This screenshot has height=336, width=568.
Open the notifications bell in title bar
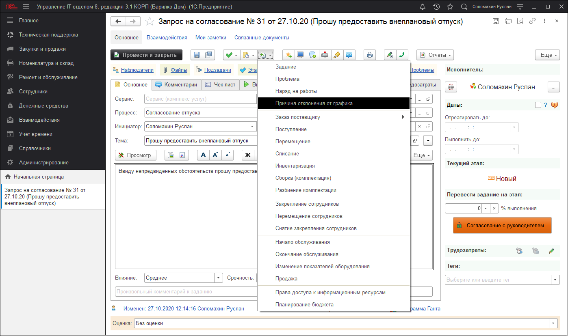coord(423,7)
